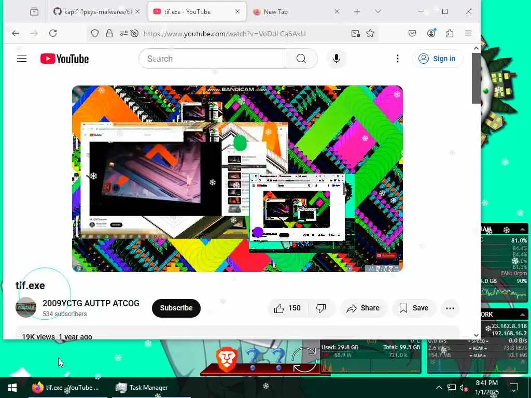Reload the YouTube page
531x398 pixels.
point(53,33)
